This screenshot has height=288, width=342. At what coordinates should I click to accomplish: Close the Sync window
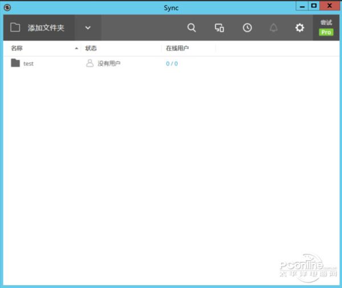click(329, 6)
